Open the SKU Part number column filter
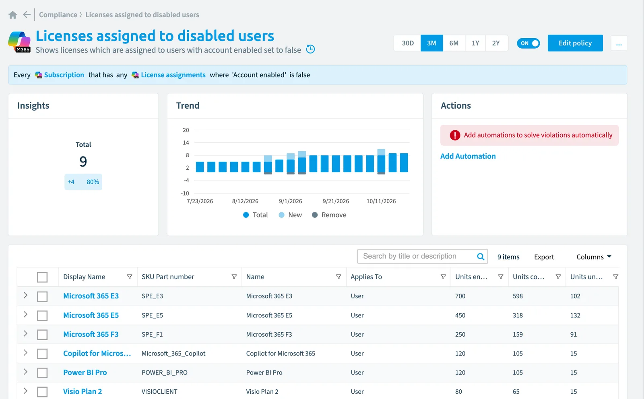The height and width of the screenshot is (399, 644). point(234,277)
